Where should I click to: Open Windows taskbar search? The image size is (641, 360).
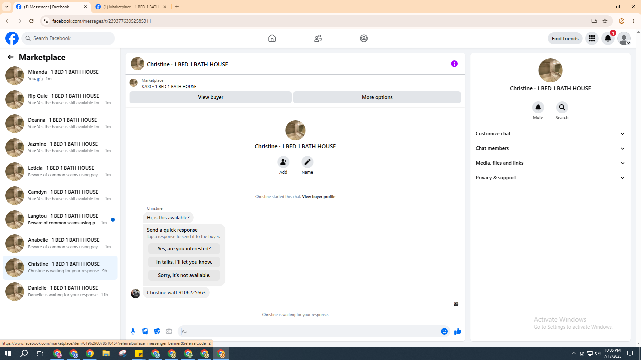(x=24, y=353)
